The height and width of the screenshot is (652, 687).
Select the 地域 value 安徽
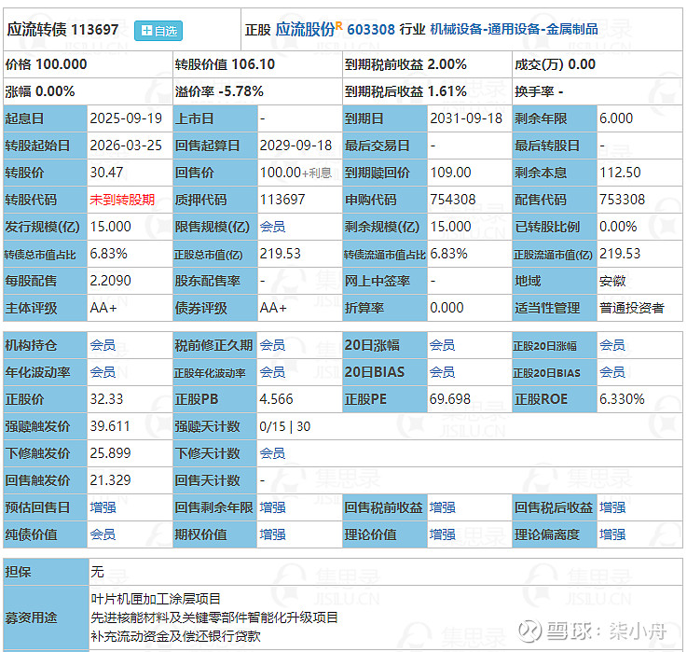612,281
